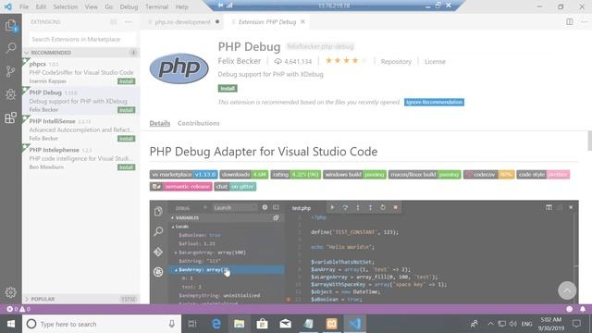Open the View menu
Viewport: 592px width, 333px height.
tap(91, 6)
